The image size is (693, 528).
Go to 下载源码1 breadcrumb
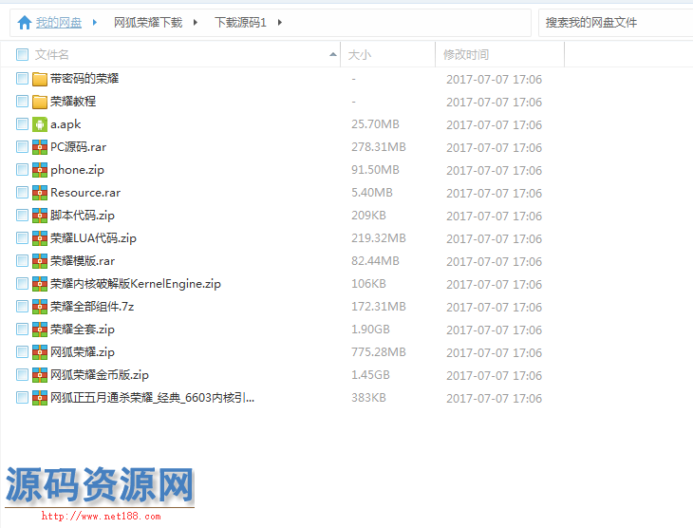tap(240, 22)
